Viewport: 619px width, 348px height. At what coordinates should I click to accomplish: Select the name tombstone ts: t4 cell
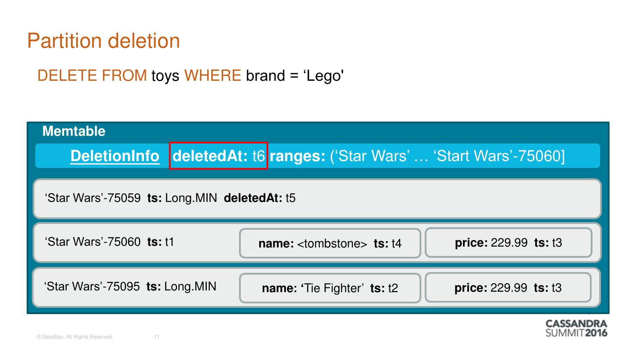pyautogui.click(x=330, y=244)
